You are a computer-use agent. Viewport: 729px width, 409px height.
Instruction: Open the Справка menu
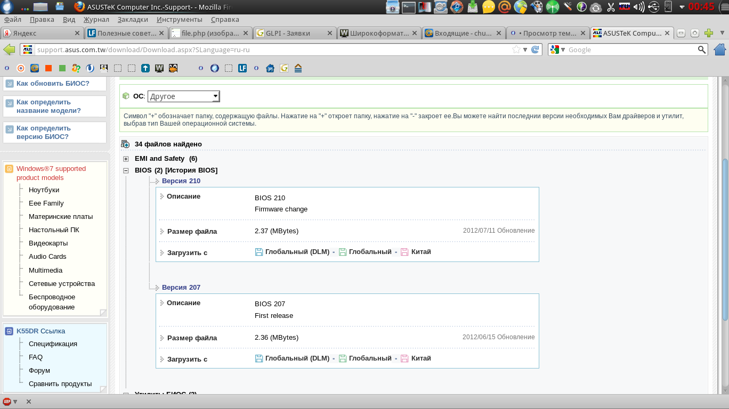tap(225, 20)
